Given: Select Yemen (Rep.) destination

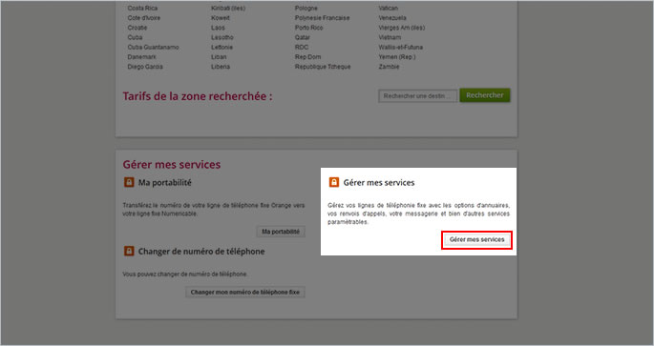Looking at the screenshot, I should 397,56.
